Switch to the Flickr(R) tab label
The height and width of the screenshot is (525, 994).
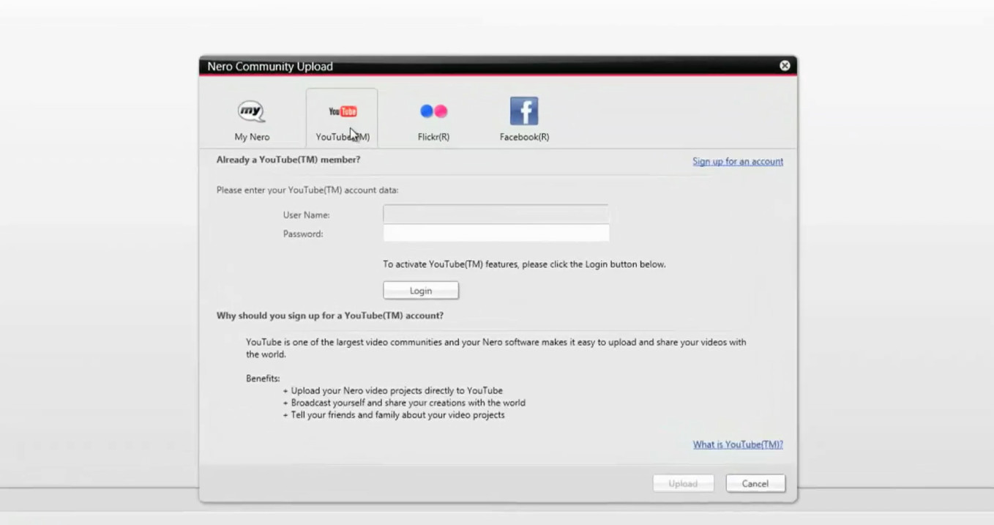click(x=433, y=137)
